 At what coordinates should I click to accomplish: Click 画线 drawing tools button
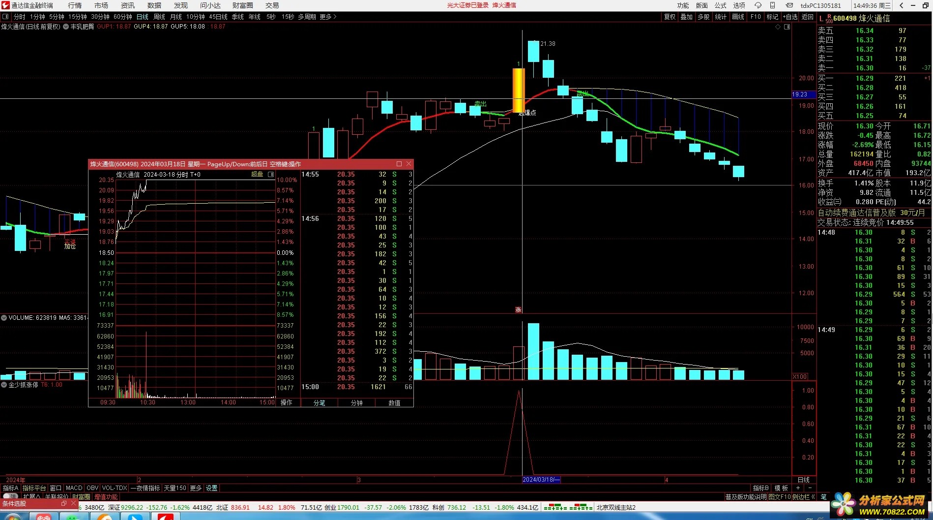738,17
